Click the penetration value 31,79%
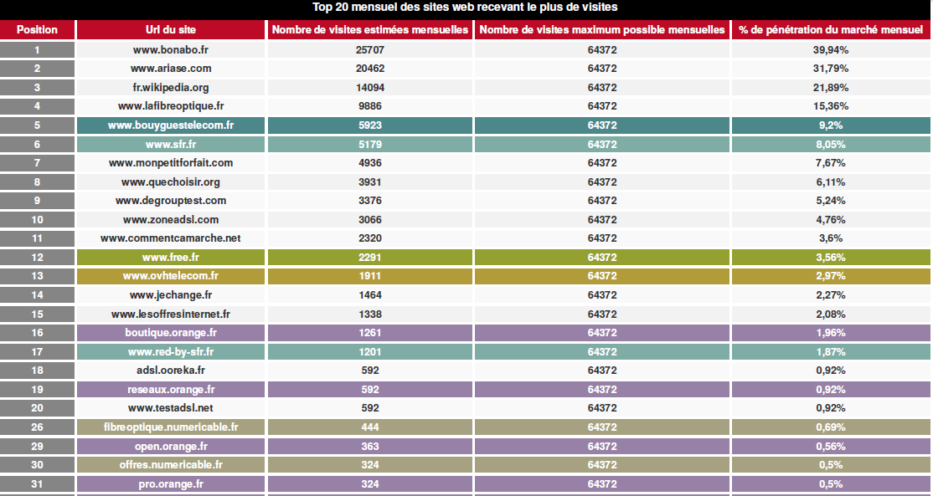Screen dimensions: 933x496 (x=831, y=69)
